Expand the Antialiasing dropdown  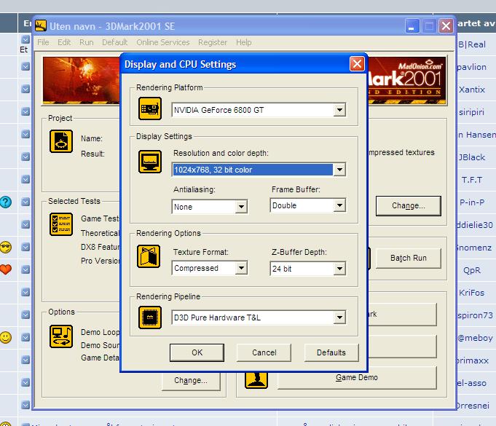click(x=241, y=207)
